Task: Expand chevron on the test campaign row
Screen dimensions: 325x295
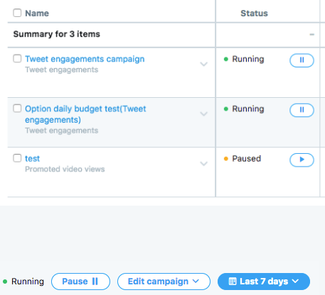Action: click(203, 164)
